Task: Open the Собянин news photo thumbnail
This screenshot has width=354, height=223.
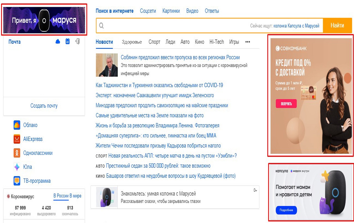Action: pos(107,65)
